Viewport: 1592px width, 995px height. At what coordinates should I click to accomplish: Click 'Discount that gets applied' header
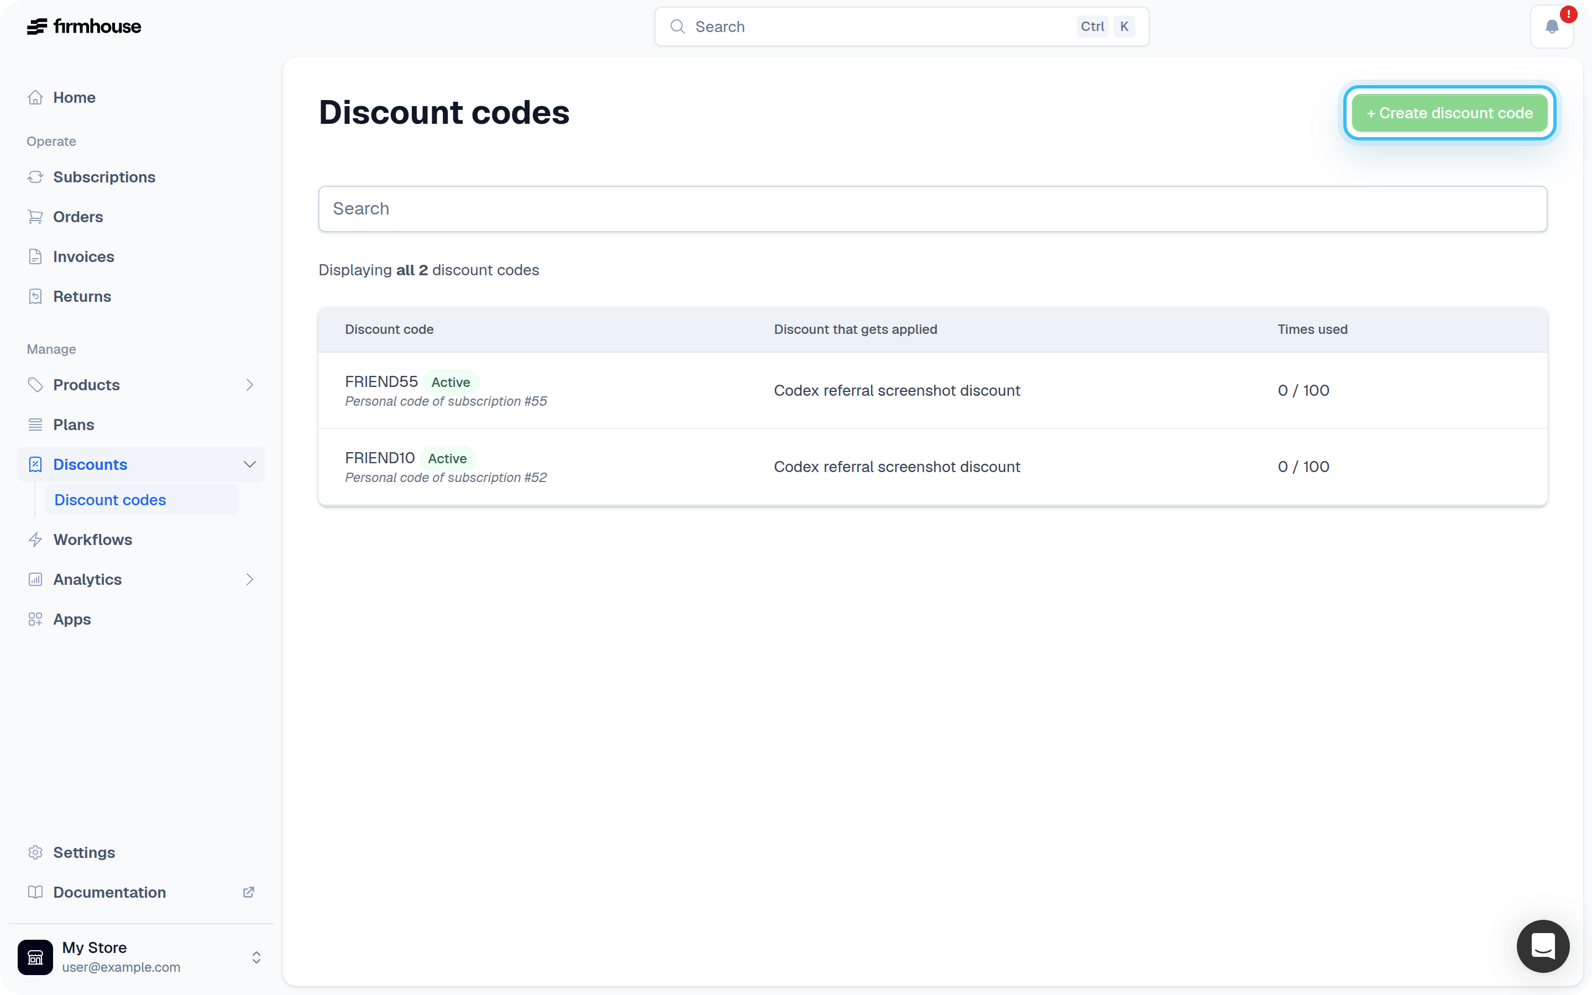click(855, 329)
